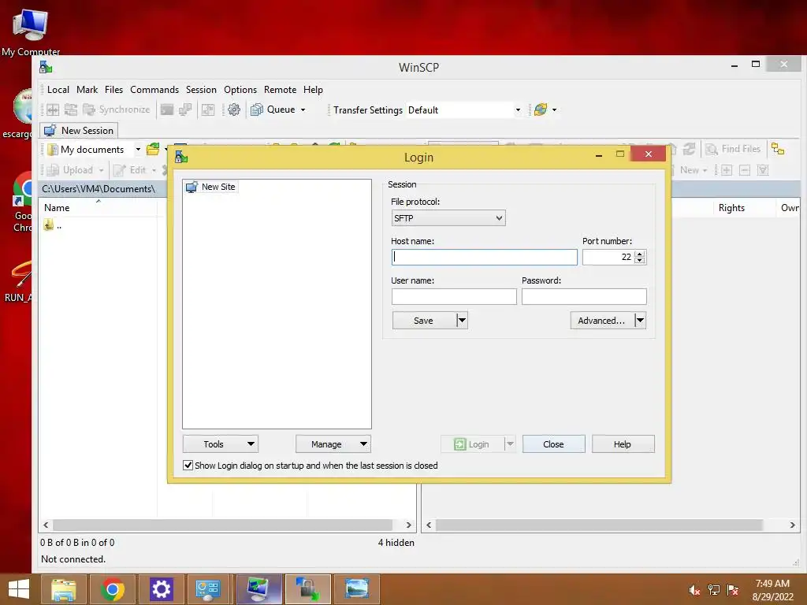
Task: Expand the Advanced button dropdown arrow
Action: tap(640, 321)
